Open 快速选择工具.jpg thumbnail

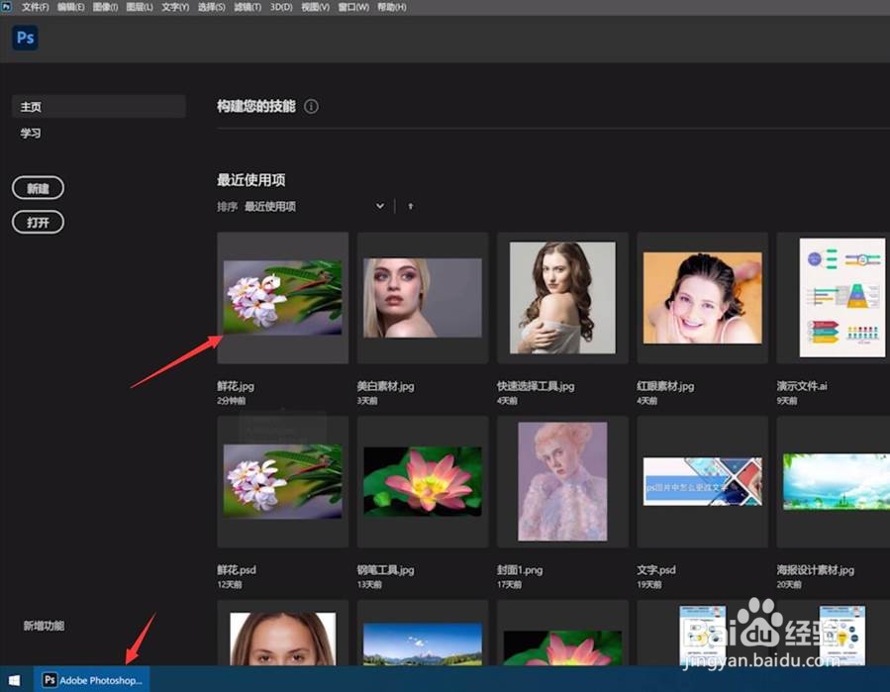pyautogui.click(x=562, y=297)
